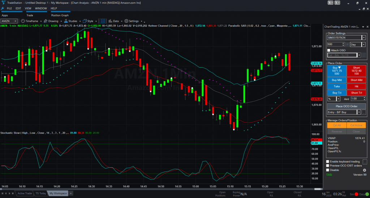Go to previous workspace tab arrow
Viewport: 370px width, 198px height.
pyautogui.click(x=6, y=194)
